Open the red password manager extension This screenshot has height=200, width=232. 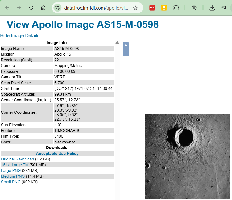(x=152, y=8)
